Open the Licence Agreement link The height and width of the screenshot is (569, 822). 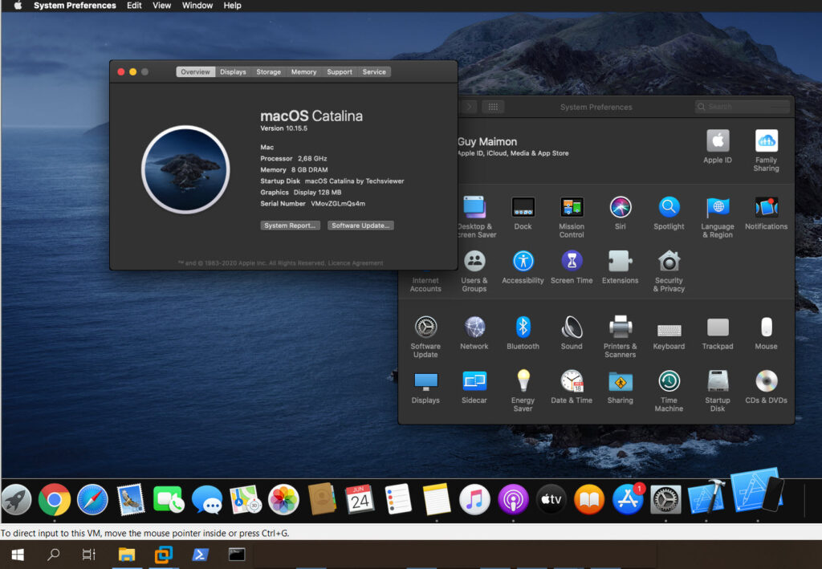pos(356,263)
